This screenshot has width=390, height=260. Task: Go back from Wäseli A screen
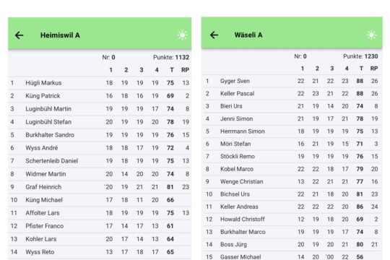pos(214,35)
